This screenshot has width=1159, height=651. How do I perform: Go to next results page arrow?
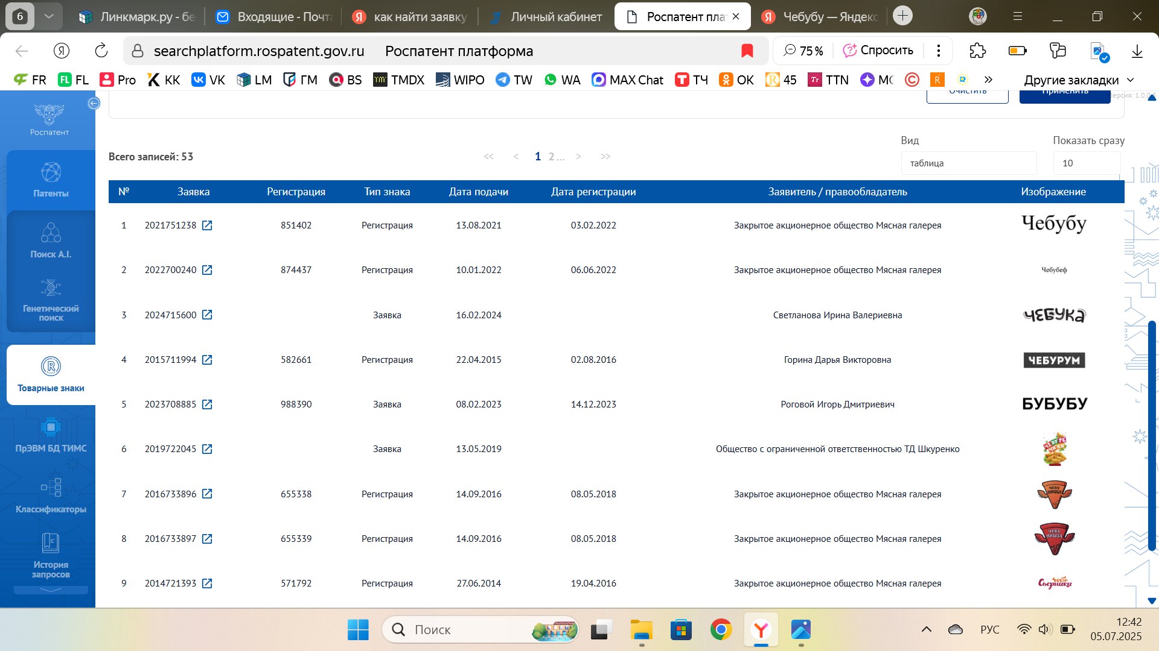tap(578, 157)
